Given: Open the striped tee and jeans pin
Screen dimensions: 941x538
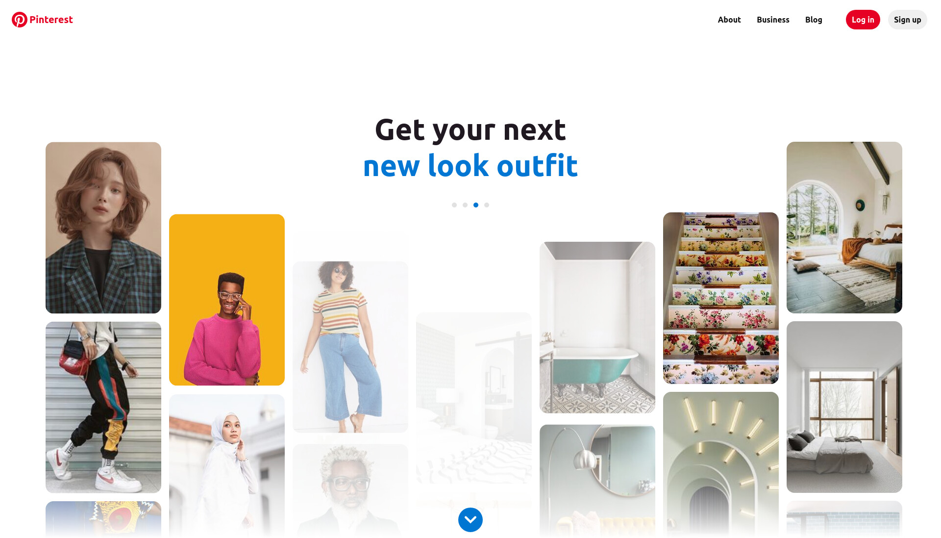Looking at the screenshot, I should point(350,347).
